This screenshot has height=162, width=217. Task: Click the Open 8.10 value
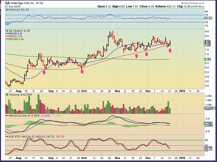click(x=104, y=6)
